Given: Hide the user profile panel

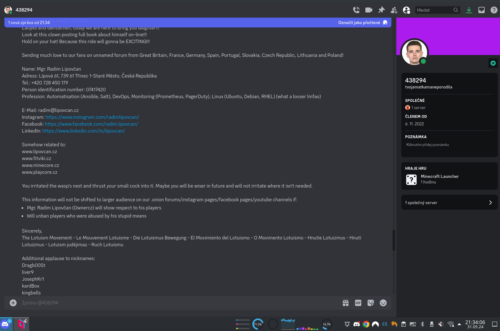Looking at the screenshot, I should coord(406,10).
